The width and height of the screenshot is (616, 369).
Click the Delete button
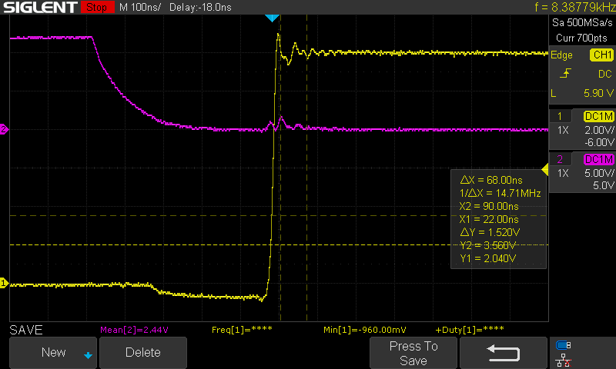click(x=142, y=353)
